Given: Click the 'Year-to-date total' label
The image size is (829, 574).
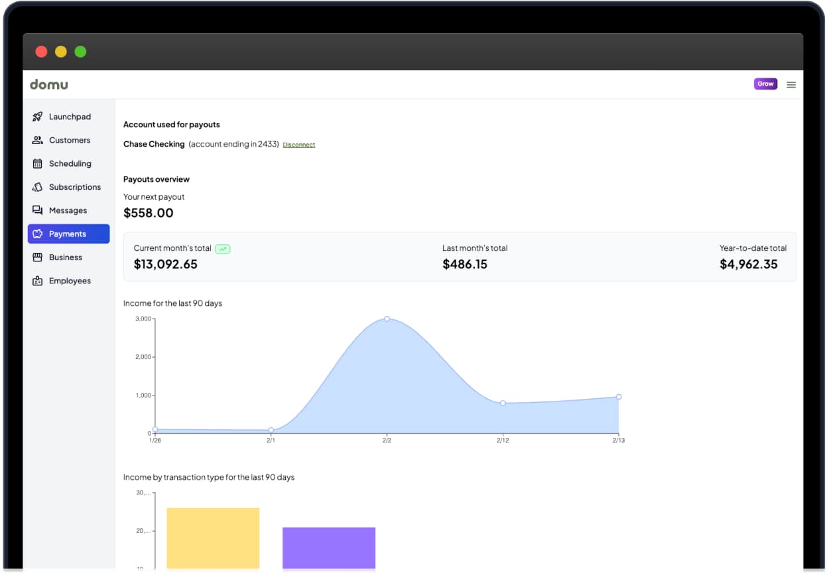Looking at the screenshot, I should click(753, 248).
